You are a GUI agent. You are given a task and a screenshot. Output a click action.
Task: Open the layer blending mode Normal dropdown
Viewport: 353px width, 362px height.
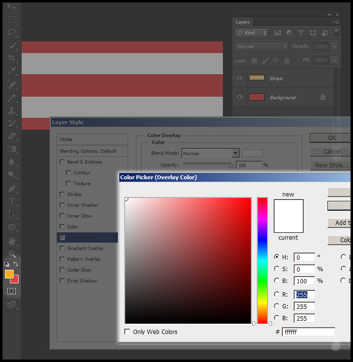tap(261, 47)
